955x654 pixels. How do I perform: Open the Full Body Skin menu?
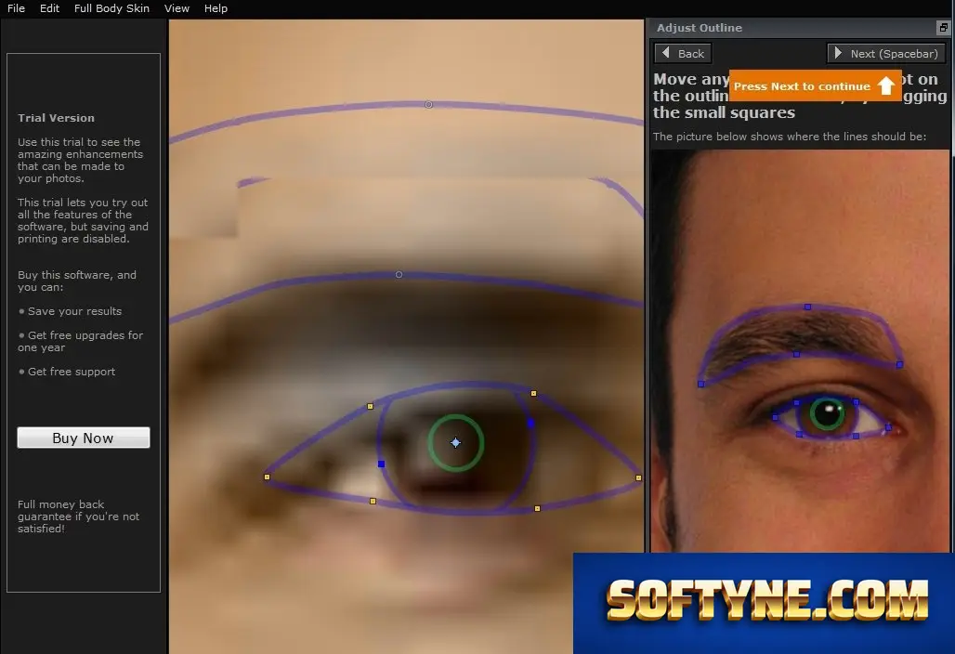[111, 8]
